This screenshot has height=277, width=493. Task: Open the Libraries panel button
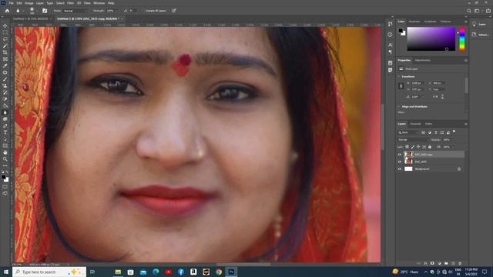(x=481, y=35)
